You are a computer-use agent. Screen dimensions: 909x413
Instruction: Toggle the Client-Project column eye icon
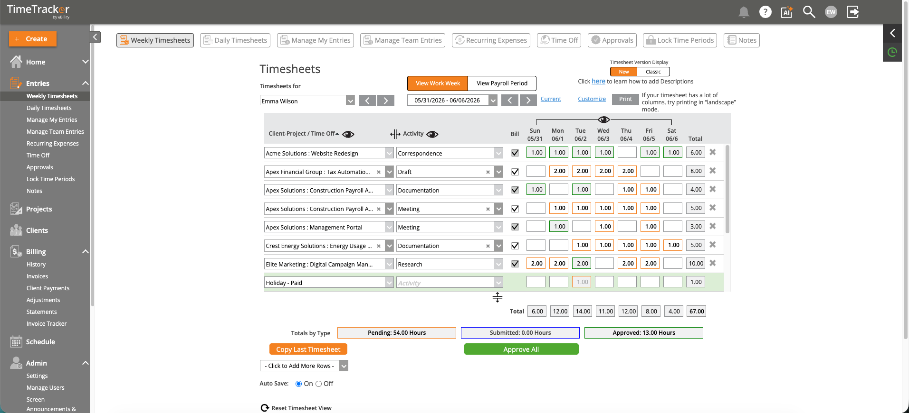click(348, 134)
